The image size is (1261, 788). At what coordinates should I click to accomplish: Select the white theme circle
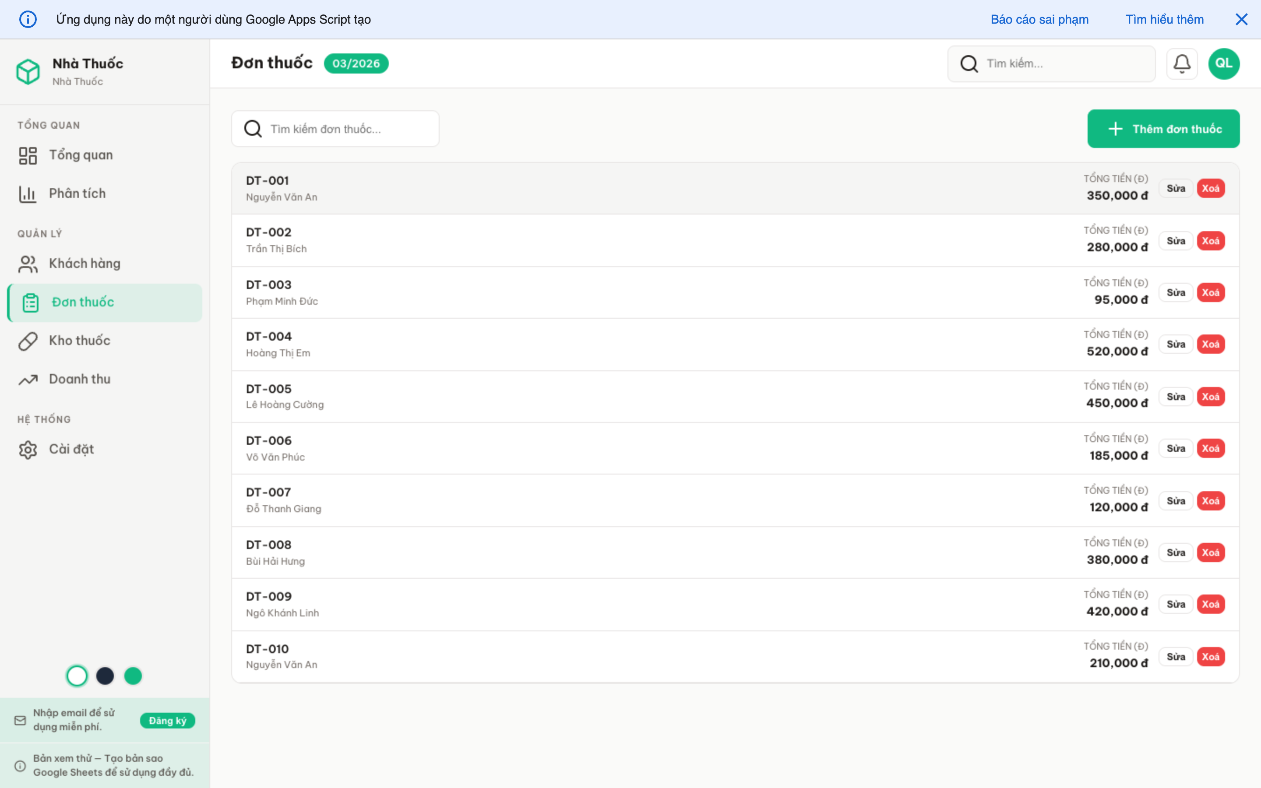pos(77,675)
